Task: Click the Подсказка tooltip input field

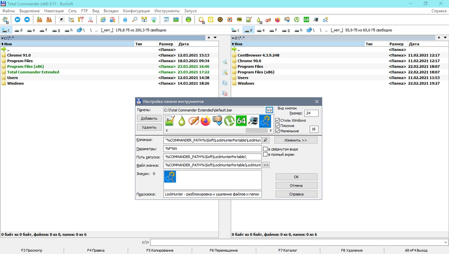Action: [213, 194]
